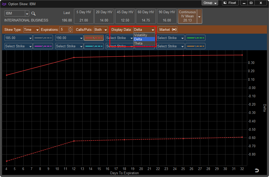
Task: Click dashed red line point at 4 days
Action: click(x=7, y=161)
